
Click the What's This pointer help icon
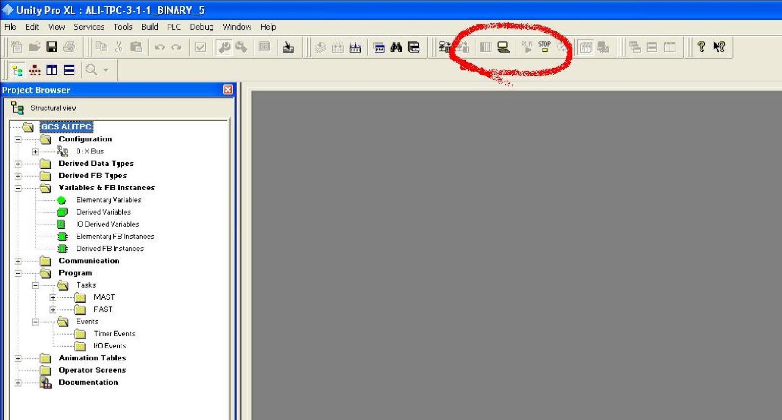719,47
